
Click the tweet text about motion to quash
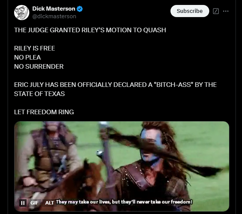click(90, 30)
